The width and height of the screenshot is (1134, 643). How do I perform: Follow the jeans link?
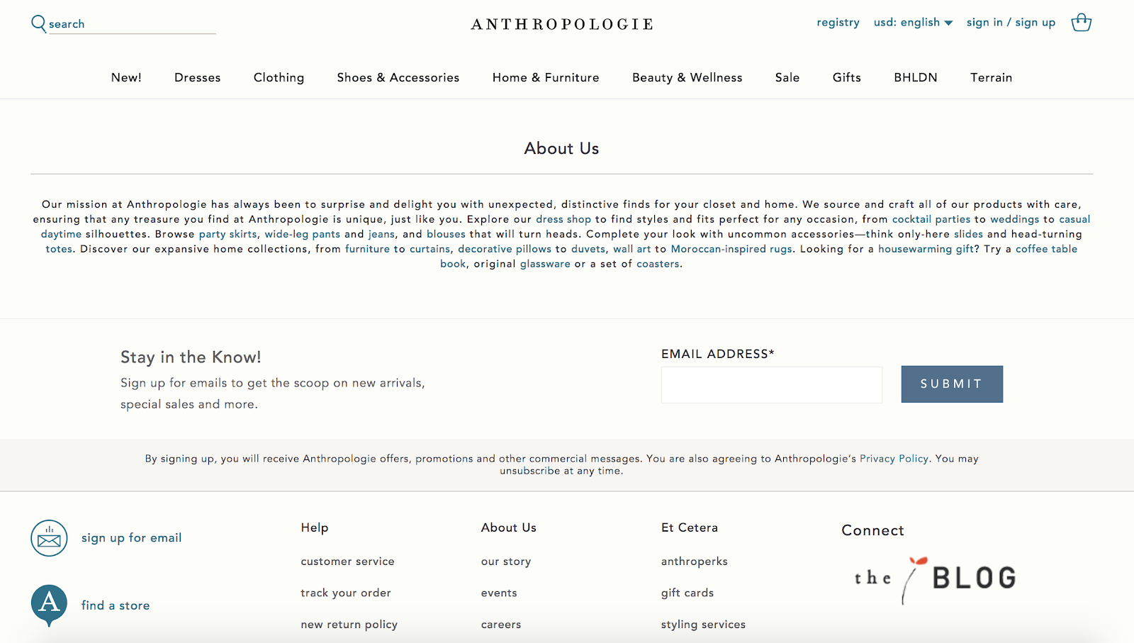(381, 235)
